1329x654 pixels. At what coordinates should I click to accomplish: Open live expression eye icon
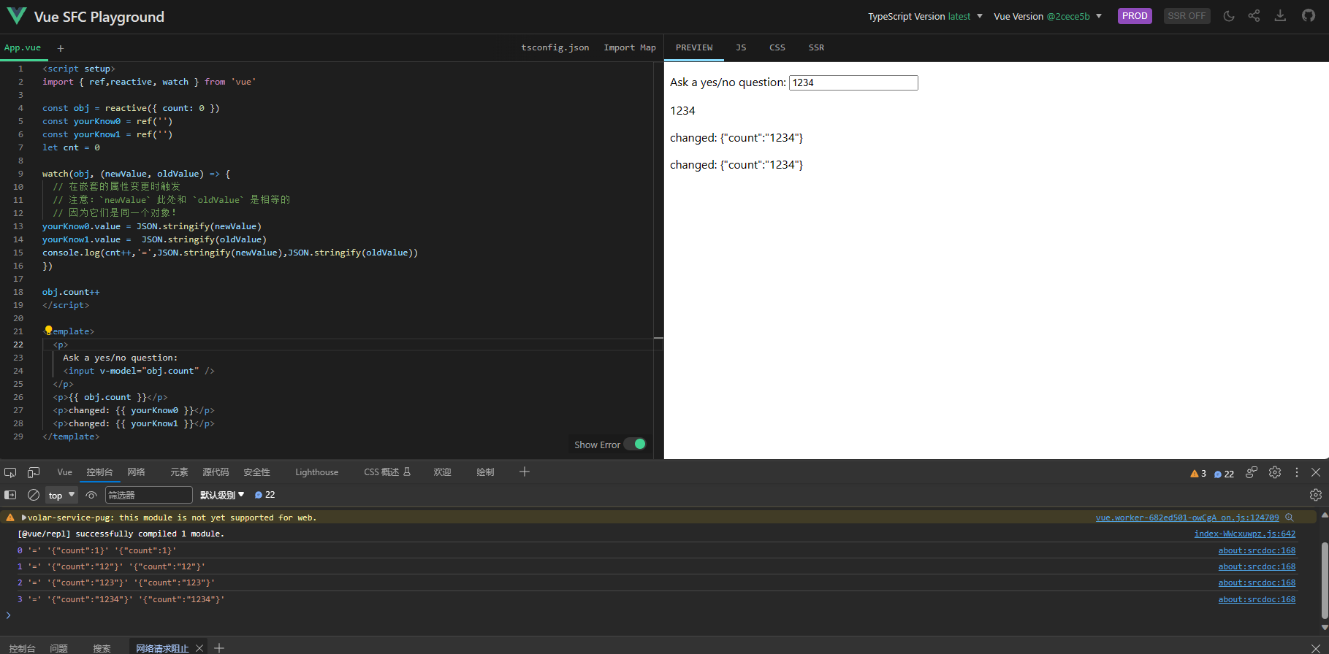tap(91, 495)
